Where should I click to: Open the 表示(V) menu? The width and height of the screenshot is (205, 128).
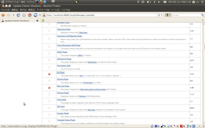[23, 10]
